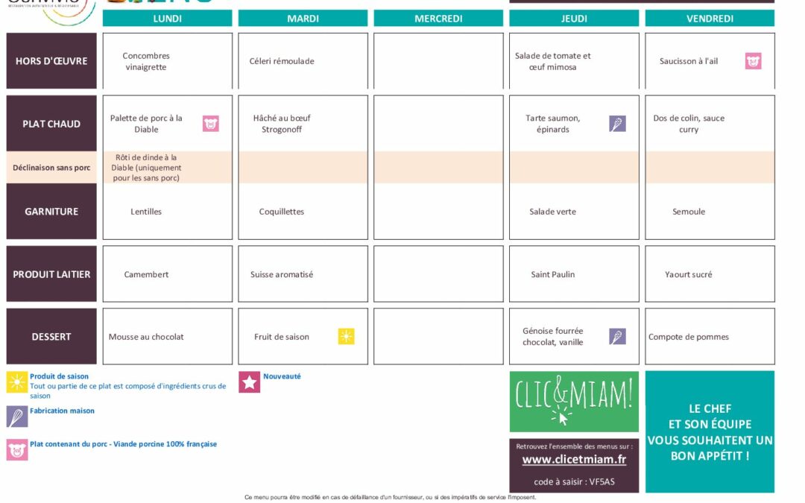Image resolution: width=805 pixels, height=503 pixels.
Task: Click the DESSERT row header
Action: [x=51, y=337]
